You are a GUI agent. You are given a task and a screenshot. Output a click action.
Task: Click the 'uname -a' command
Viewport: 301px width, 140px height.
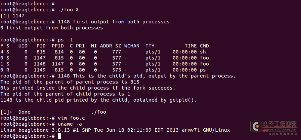click(70, 124)
